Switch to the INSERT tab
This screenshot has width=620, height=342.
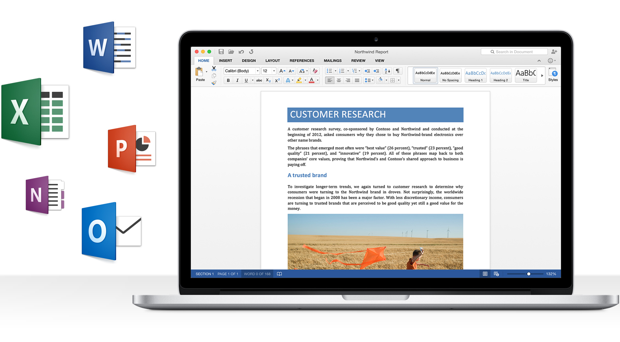click(x=226, y=61)
